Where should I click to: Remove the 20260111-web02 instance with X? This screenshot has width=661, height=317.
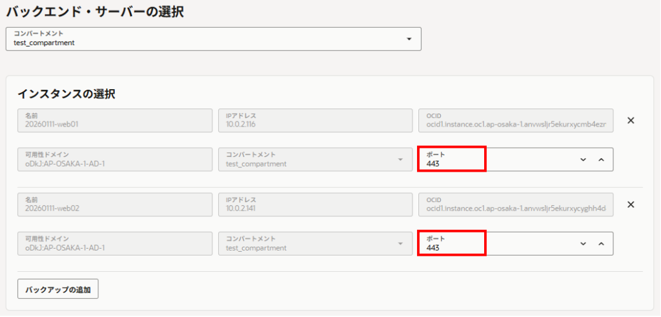631,205
